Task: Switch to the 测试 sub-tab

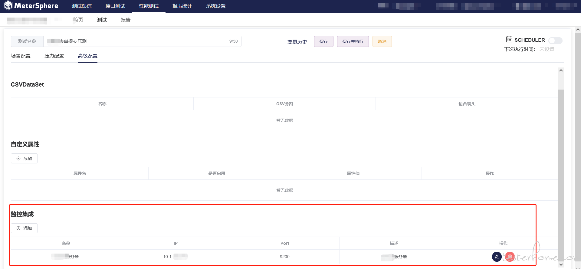Action: pyautogui.click(x=102, y=20)
